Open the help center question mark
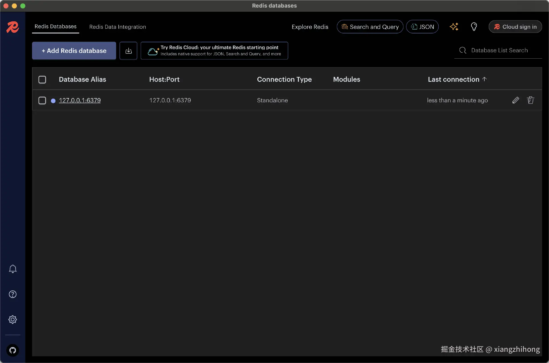The width and height of the screenshot is (549, 363). 13,294
